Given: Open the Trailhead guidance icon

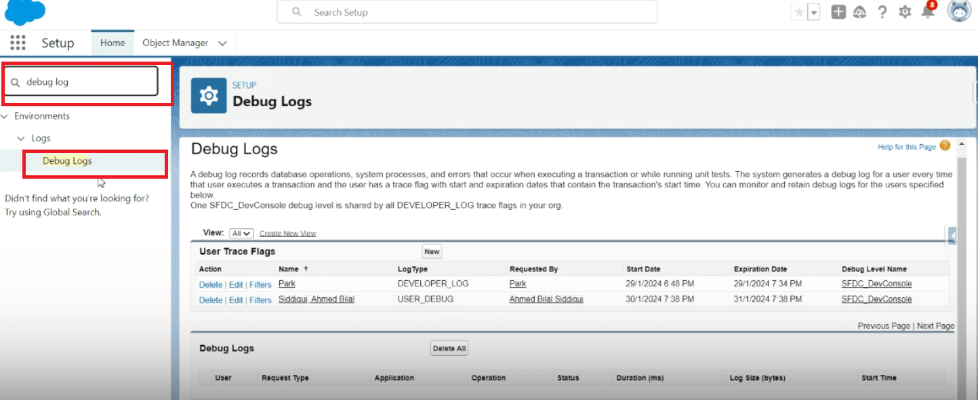Looking at the screenshot, I should pos(859,12).
